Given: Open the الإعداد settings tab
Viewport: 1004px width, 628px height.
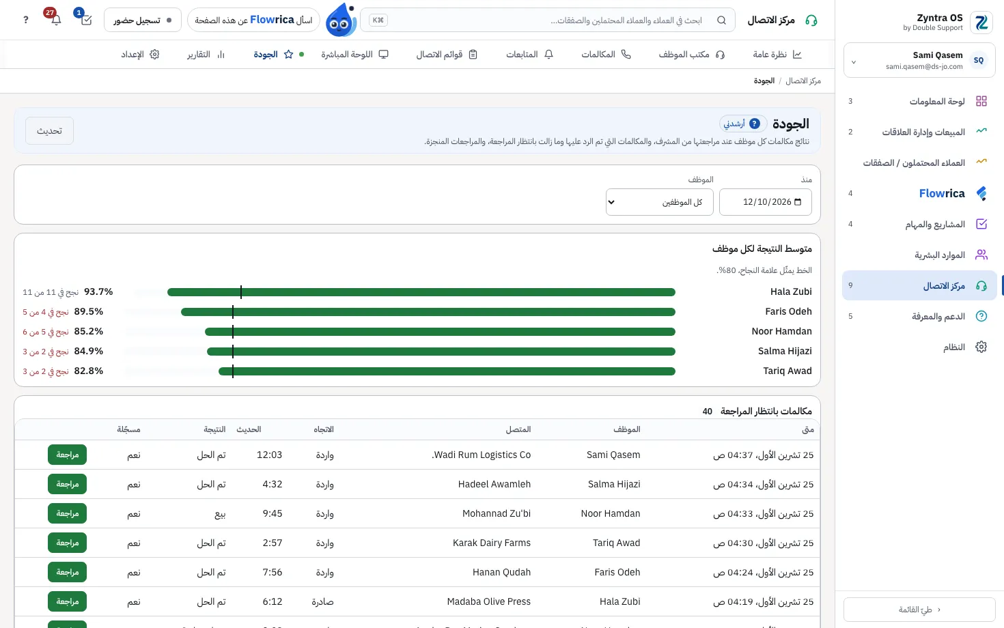Looking at the screenshot, I should [140, 55].
